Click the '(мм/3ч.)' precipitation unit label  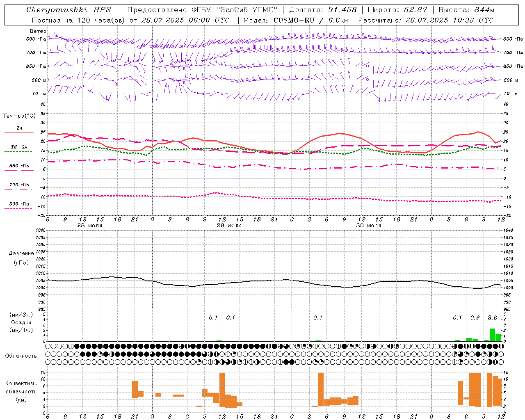21,315
